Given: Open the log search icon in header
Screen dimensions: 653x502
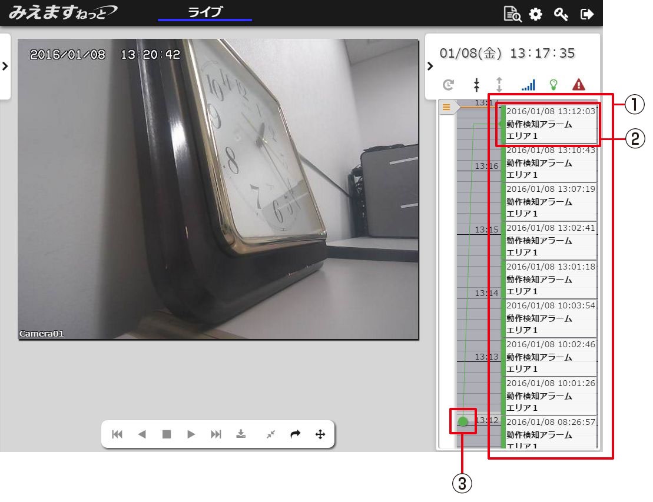Looking at the screenshot, I should pos(512,15).
